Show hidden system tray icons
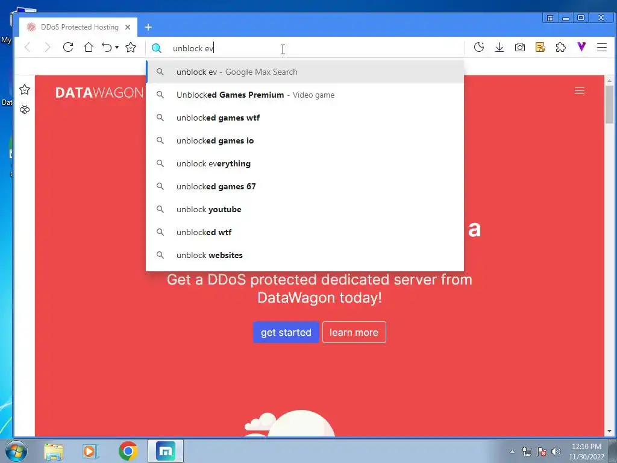Screen dimensions: 617x463 point(512,452)
